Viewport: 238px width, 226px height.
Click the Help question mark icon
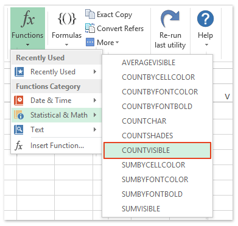(205, 19)
